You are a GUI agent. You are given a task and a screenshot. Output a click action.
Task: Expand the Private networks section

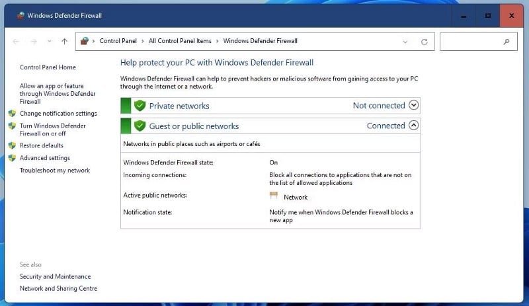[x=414, y=105]
